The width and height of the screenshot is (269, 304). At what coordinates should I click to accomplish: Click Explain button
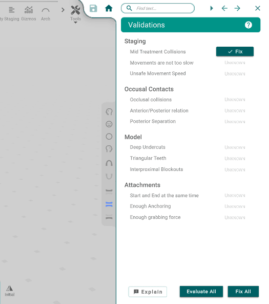(148, 292)
